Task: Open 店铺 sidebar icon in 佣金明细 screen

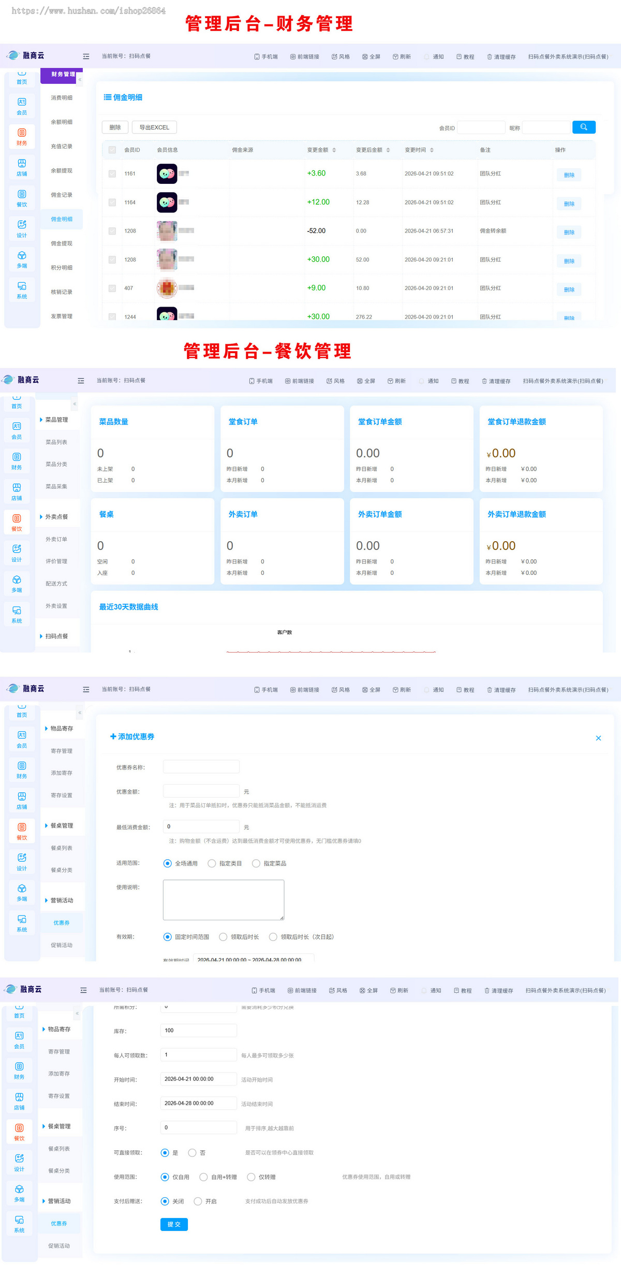Action: pos(22,167)
